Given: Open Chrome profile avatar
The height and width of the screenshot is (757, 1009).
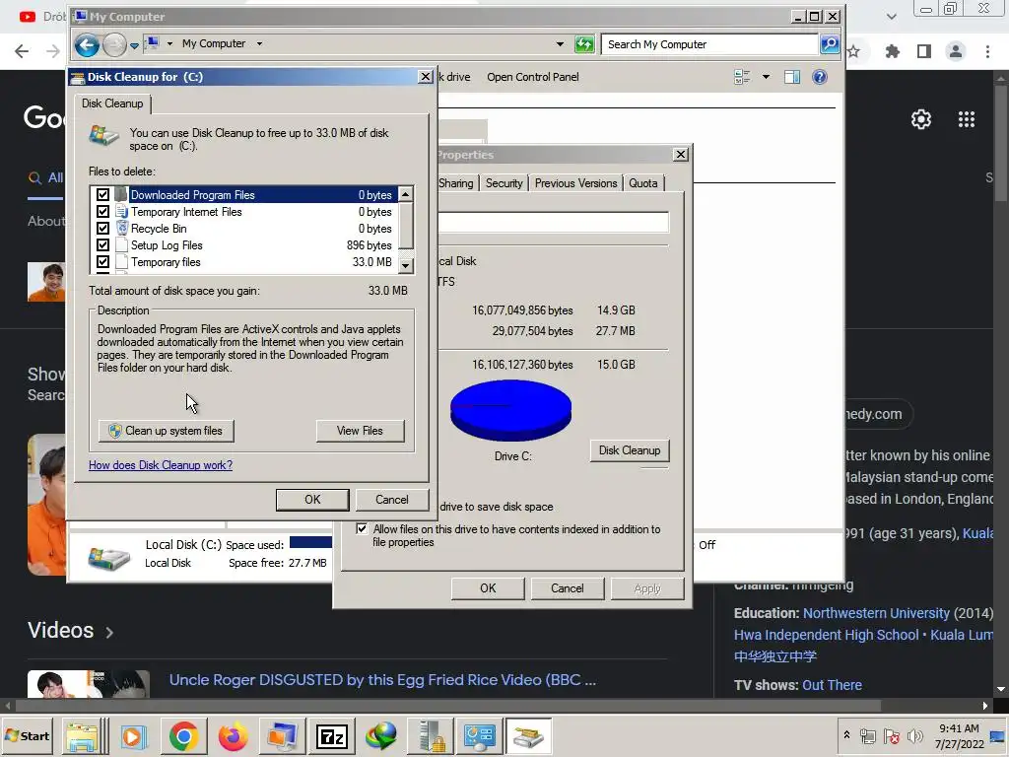Looking at the screenshot, I should point(956,51).
